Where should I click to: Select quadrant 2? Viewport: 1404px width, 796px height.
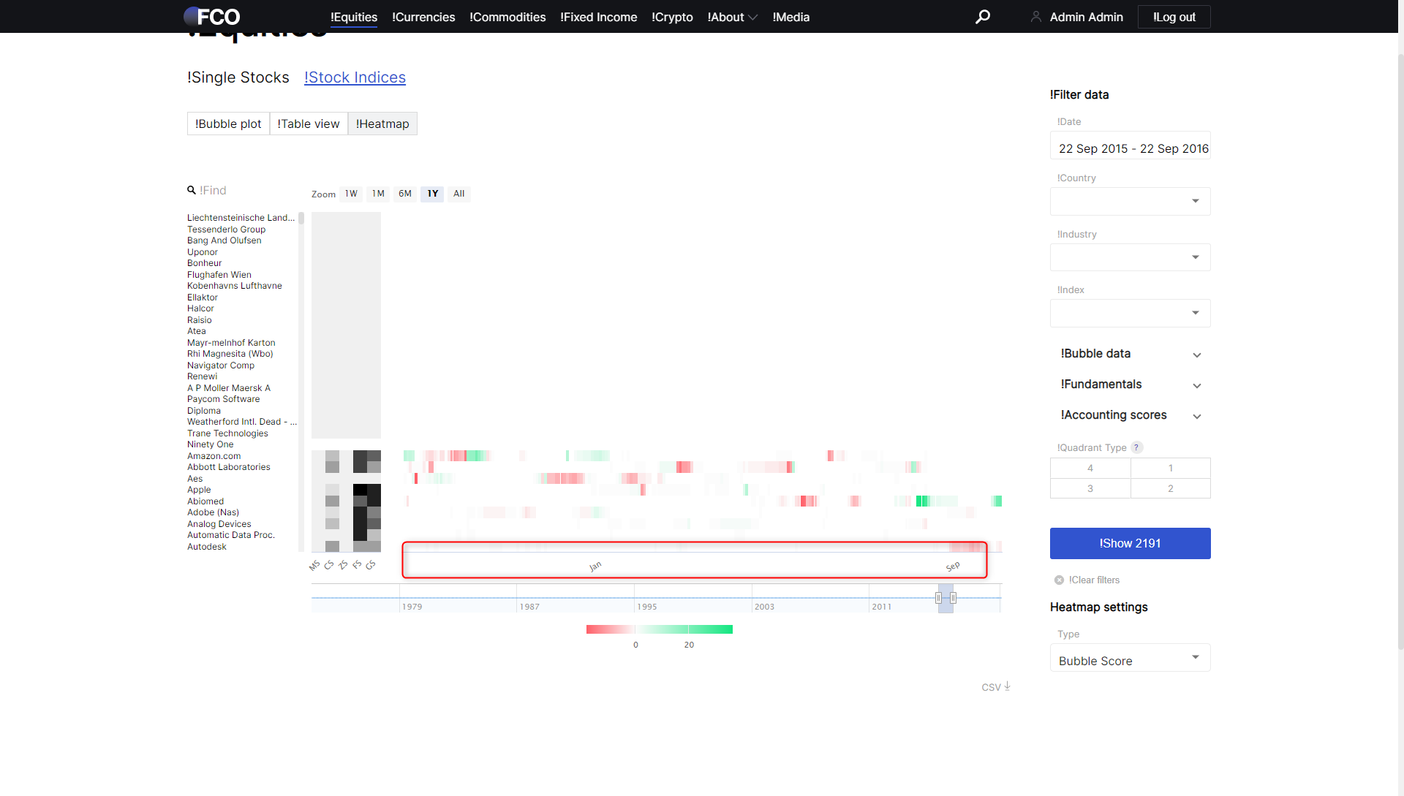(1171, 488)
